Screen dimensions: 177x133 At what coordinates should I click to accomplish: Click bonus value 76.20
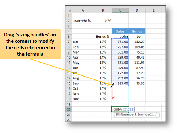[x=137, y=78]
